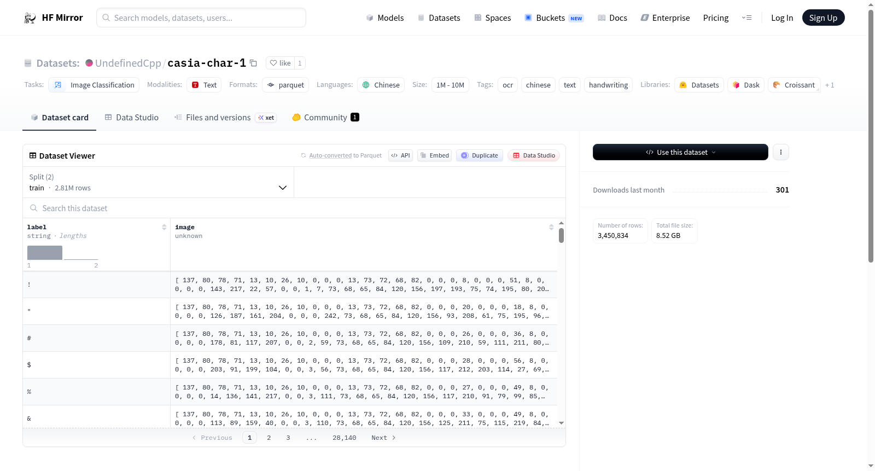Viewport: 875px width, 471px height.
Task: Go to page 3 of results
Action: click(288, 438)
